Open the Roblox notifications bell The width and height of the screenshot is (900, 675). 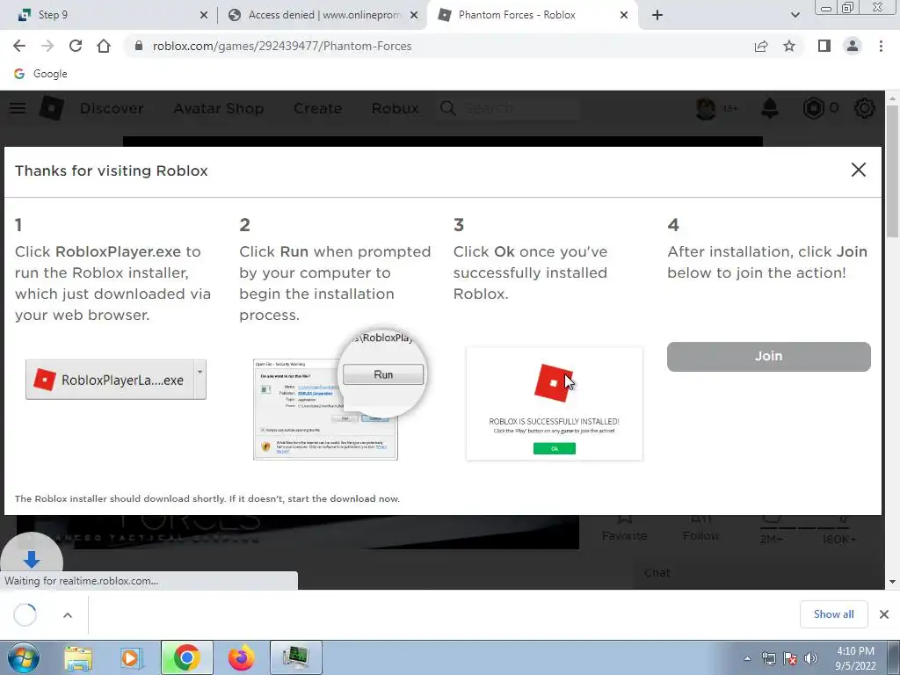pos(770,108)
